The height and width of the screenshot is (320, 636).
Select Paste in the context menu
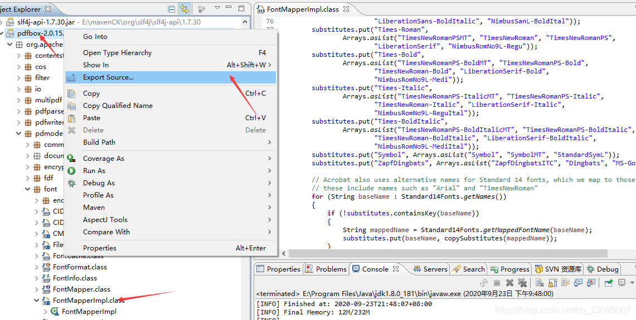coord(171,118)
